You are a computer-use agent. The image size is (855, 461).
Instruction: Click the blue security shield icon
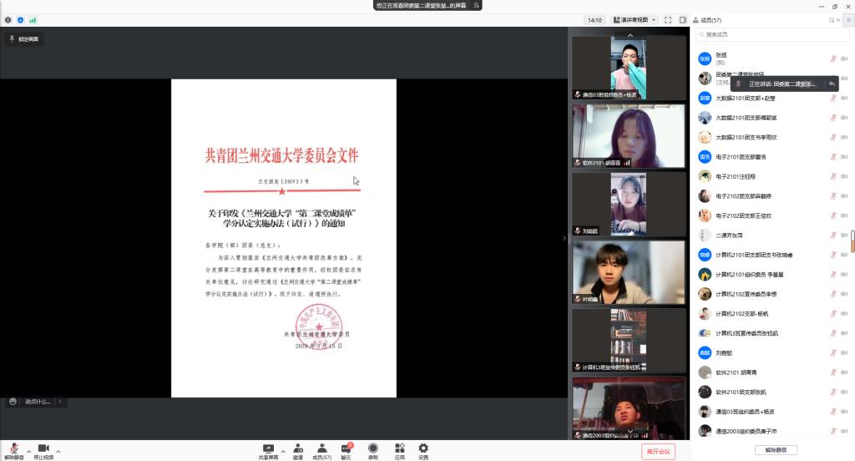tap(20, 20)
